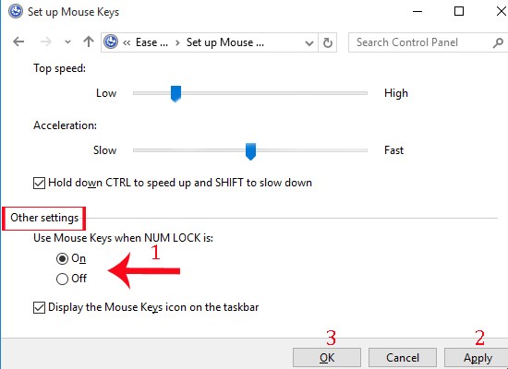
Task: Go back using the back arrow
Action: [x=18, y=42]
